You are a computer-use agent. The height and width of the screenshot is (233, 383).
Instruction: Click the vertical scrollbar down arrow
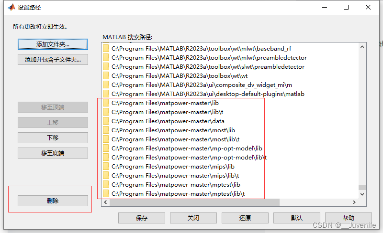point(362,194)
